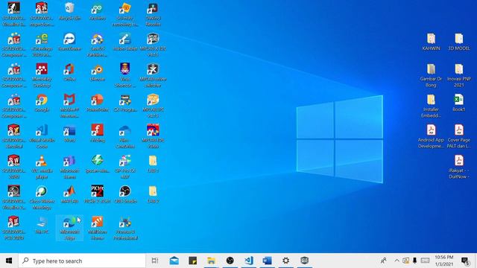Select the EaseUS Partition desktop shortcut

pos(98,45)
